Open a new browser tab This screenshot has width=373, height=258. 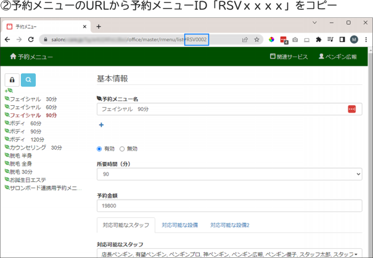[99, 26]
